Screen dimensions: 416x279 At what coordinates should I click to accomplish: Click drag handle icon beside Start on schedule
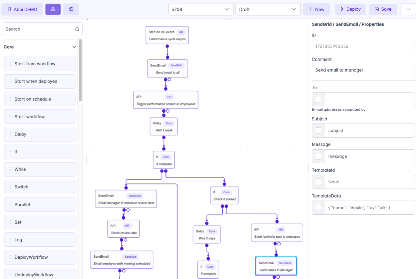tap(10, 99)
